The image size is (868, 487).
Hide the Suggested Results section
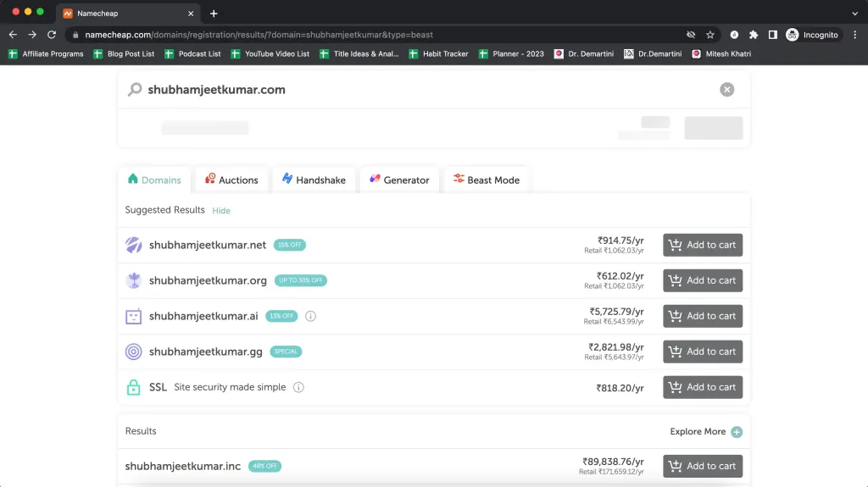tap(221, 211)
